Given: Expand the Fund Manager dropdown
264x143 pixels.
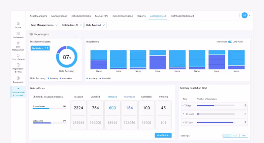Looking at the screenshot, I should tap(44, 25).
